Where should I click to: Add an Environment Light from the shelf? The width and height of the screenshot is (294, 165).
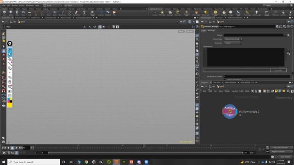(215, 13)
